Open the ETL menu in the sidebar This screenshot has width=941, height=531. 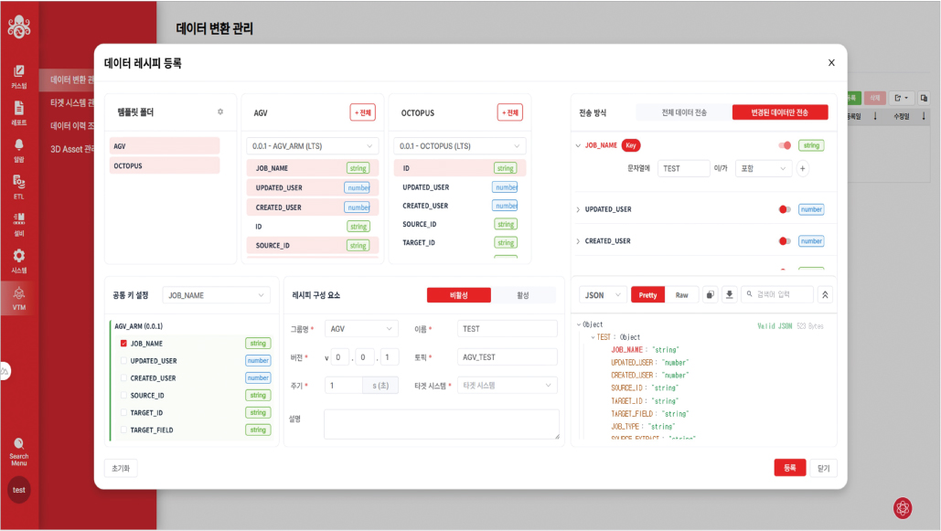point(19,186)
